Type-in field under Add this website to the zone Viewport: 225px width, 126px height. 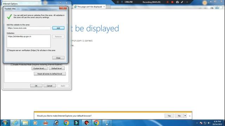tap(28, 28)
